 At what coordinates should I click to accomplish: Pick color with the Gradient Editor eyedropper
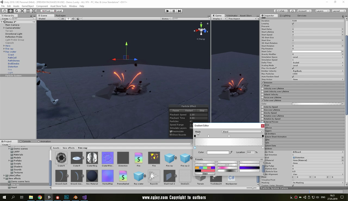click(x=231, y=153)
